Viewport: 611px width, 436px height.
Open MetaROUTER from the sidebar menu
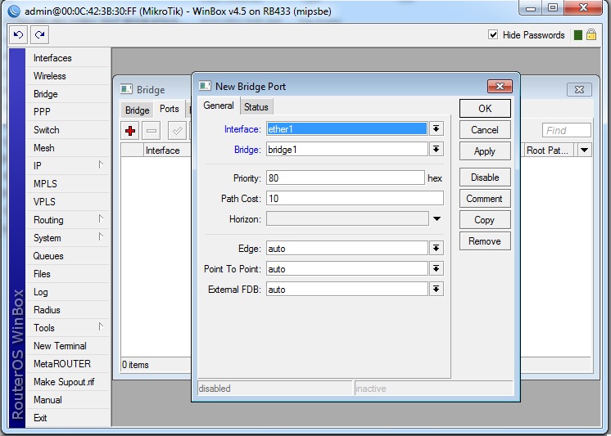coord(68,363)
